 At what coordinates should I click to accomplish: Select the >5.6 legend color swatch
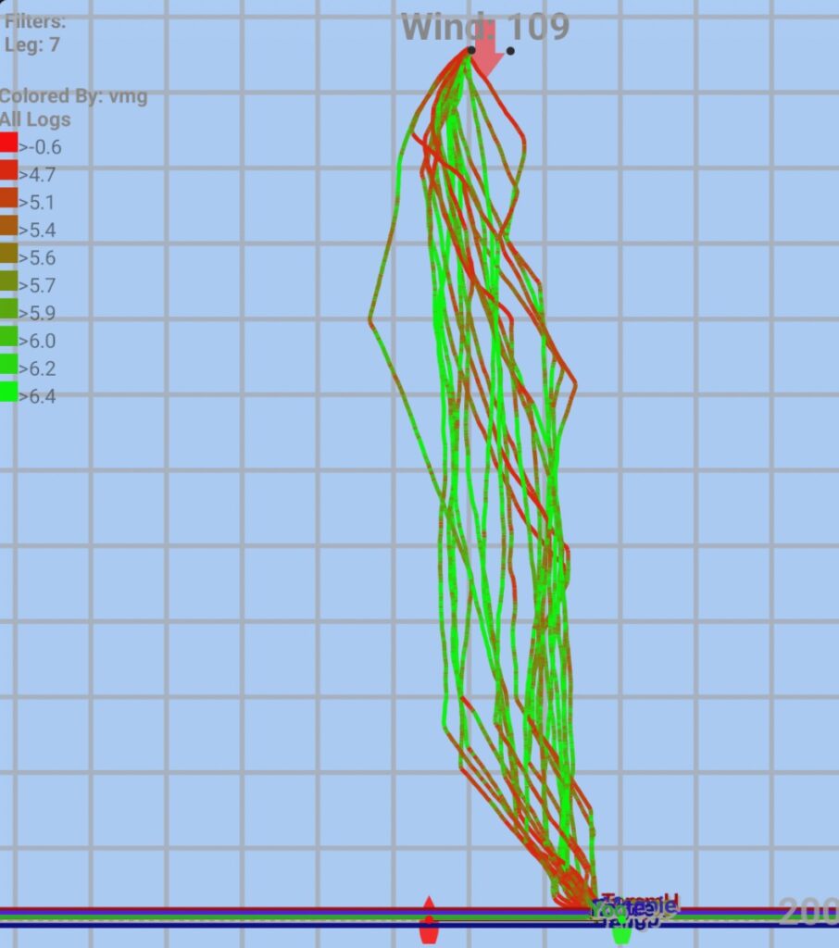coord(8,254)
